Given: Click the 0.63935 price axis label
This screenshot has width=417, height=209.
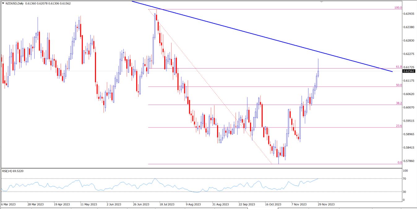Looking at the screenshot, I should tap(409, 14).
